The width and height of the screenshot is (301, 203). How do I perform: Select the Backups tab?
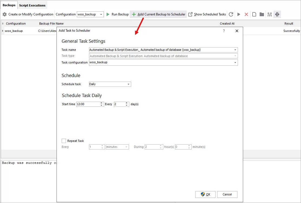(x=9, y=5)
